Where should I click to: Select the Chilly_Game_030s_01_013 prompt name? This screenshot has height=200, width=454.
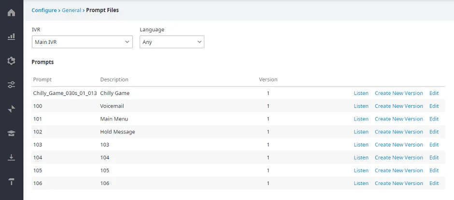[x=65, y=93]
